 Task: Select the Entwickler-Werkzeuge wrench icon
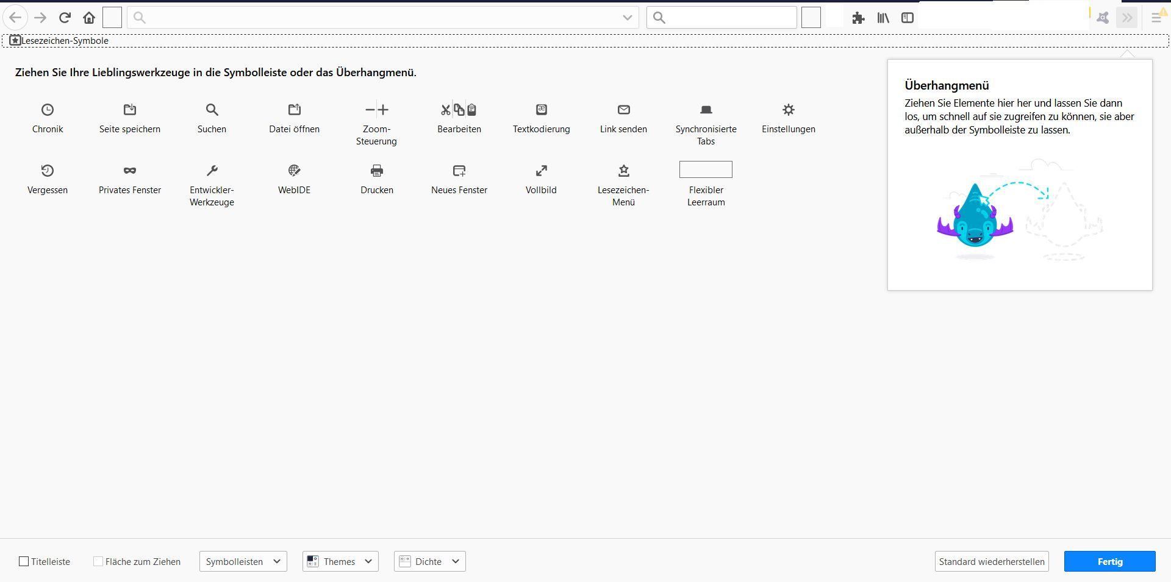pos(212,171)
